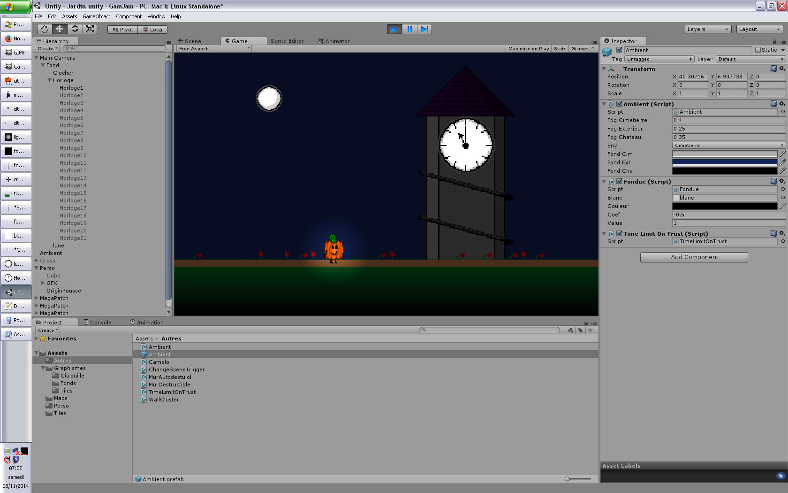Toggle the Static checkbox

(x=758, y=50)
